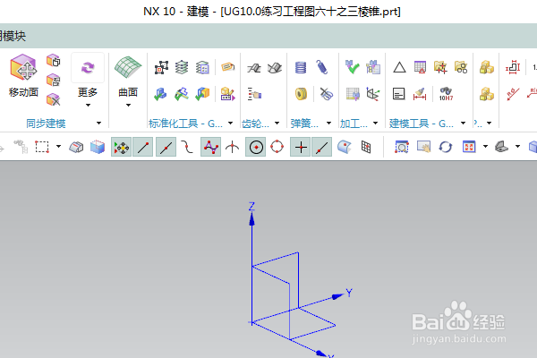The width and height of the screenshot is (537, 358).
Task: Toggle Mid Point snap
Action: coord(166,148)
